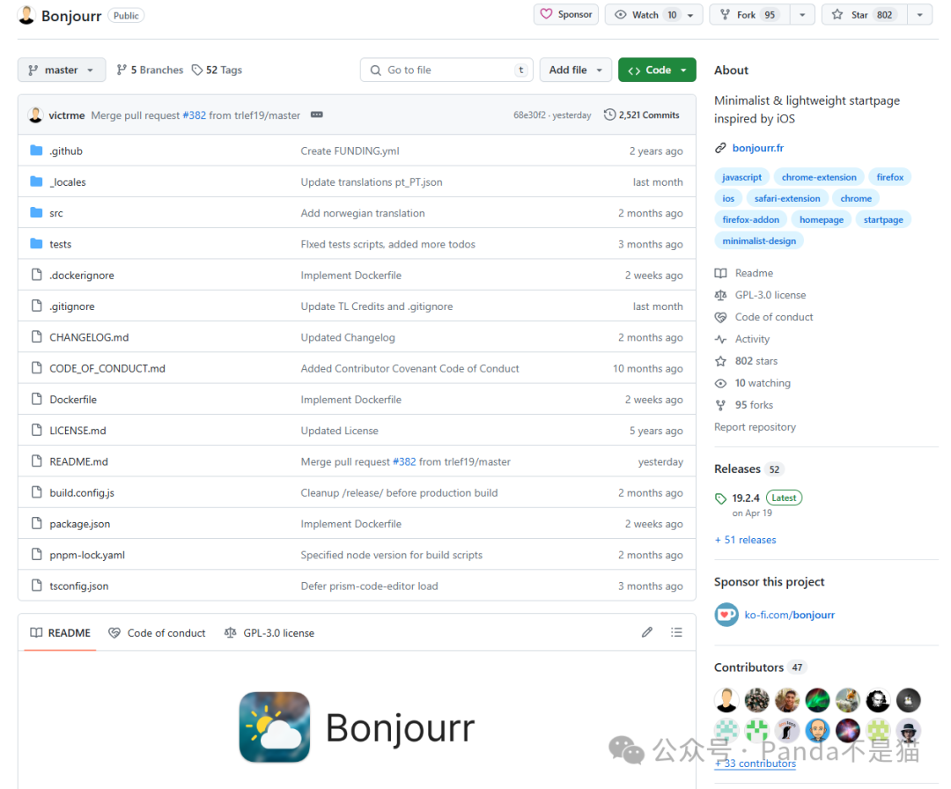Open package.json file
This screenshot has width=951, height=789.
80,524
